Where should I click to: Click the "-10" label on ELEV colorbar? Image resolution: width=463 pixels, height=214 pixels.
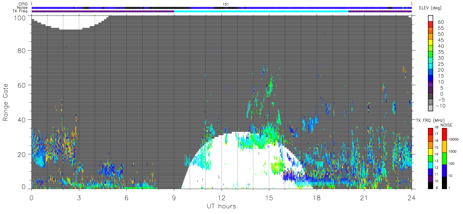[440, 106]
